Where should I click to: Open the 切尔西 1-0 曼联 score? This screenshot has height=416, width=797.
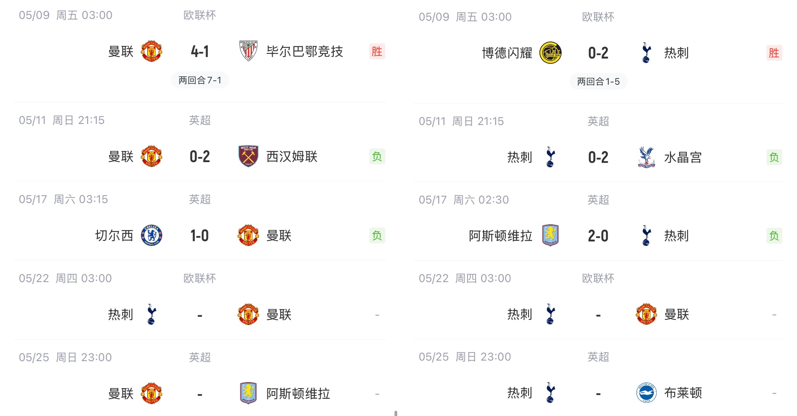coord(200,236)
